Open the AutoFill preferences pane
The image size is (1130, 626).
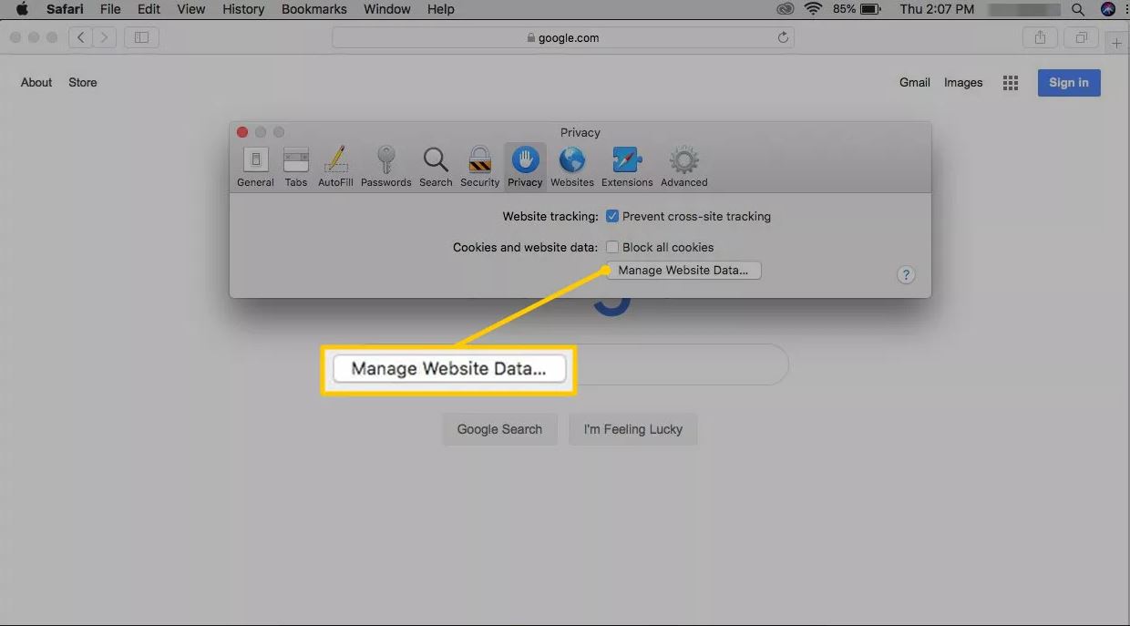335,166
